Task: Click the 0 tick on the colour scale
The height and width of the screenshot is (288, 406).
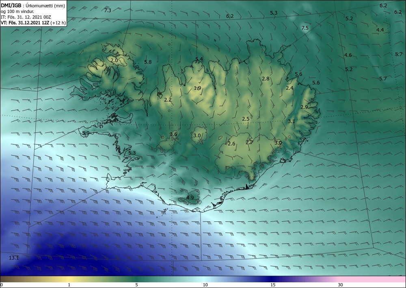Action: tap(2, 285)
